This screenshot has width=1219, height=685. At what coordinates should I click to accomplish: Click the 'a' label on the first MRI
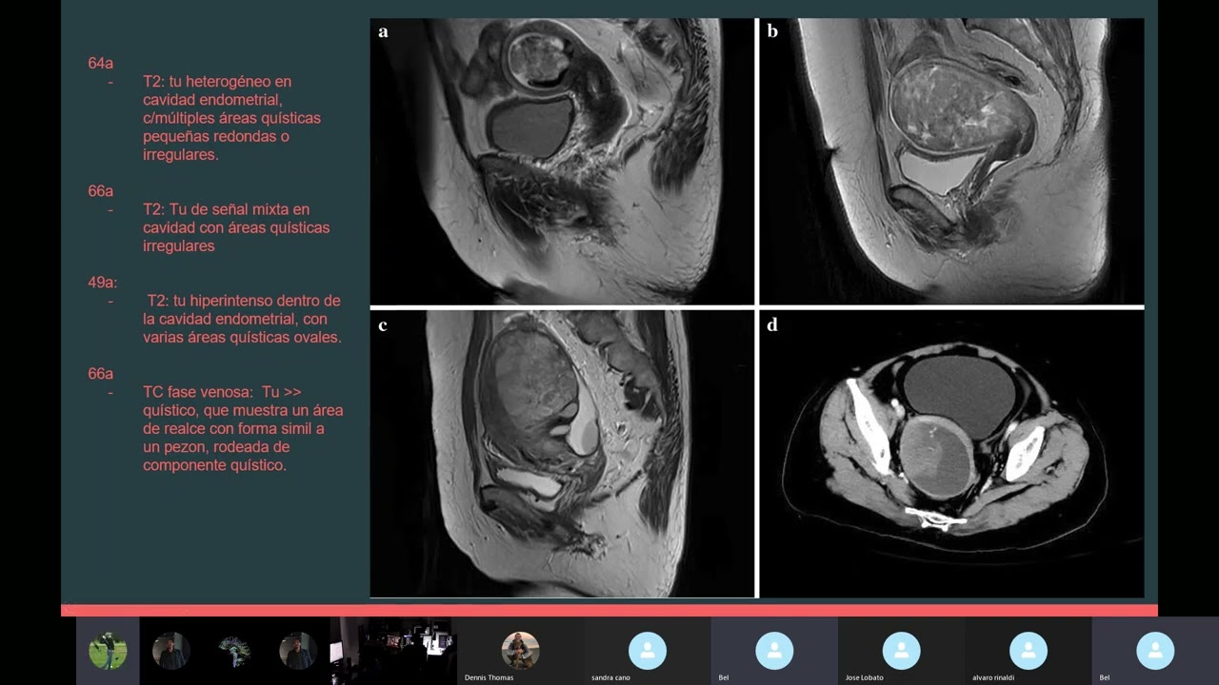coord(383,31)
